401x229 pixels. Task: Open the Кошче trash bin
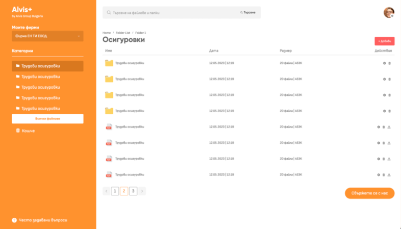26,131
